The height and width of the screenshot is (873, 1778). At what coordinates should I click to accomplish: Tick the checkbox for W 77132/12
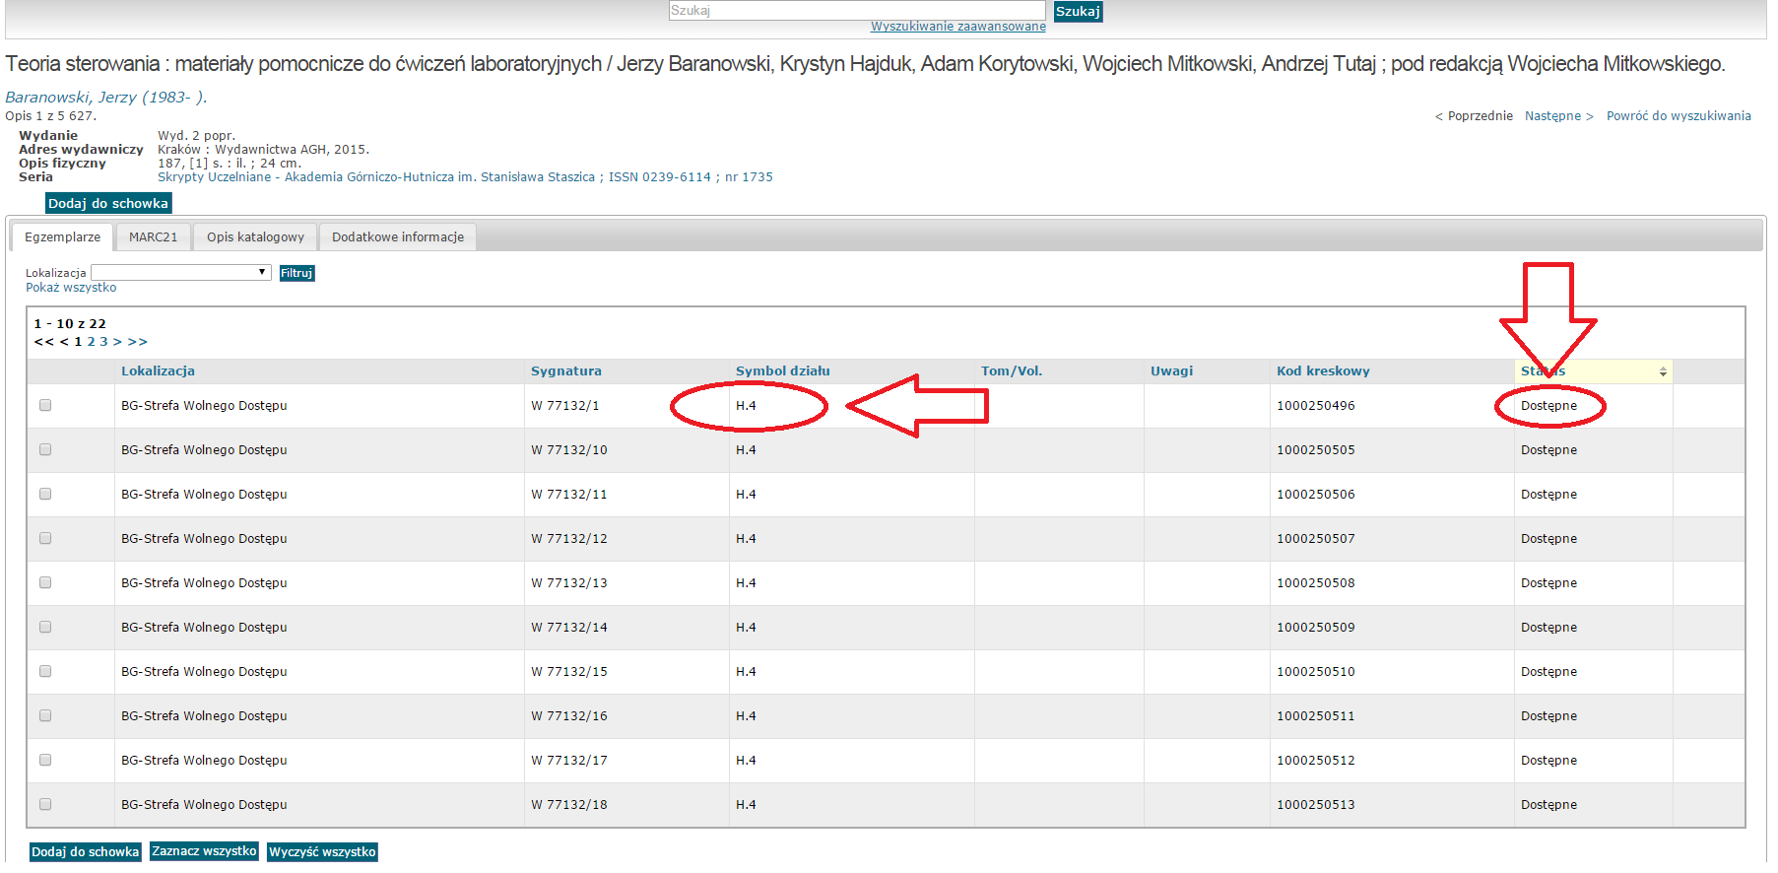pos(45,538)
